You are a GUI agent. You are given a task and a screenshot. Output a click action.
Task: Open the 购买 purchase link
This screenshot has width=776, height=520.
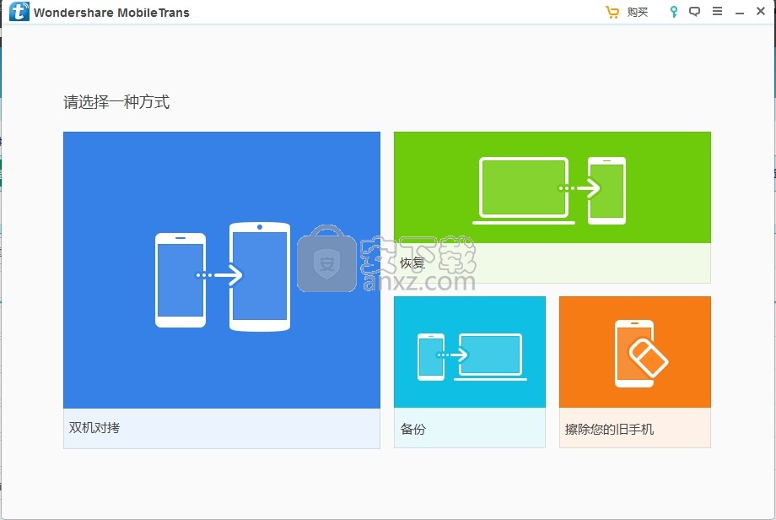click(638, 13)
